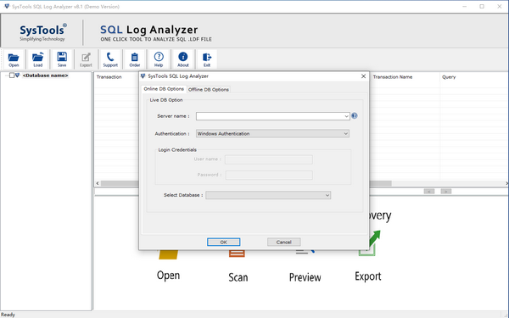
Task: Click the Save toolbar icon
Action: (62, 59)
